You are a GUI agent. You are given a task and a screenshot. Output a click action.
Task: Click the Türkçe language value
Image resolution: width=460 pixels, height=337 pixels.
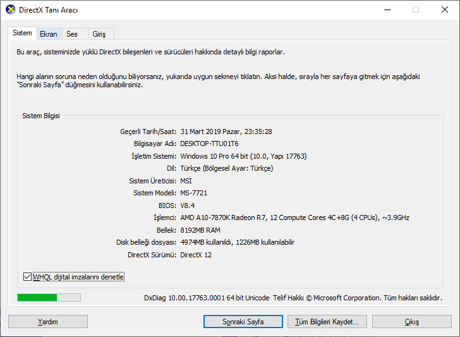click(x=227, y=168)
